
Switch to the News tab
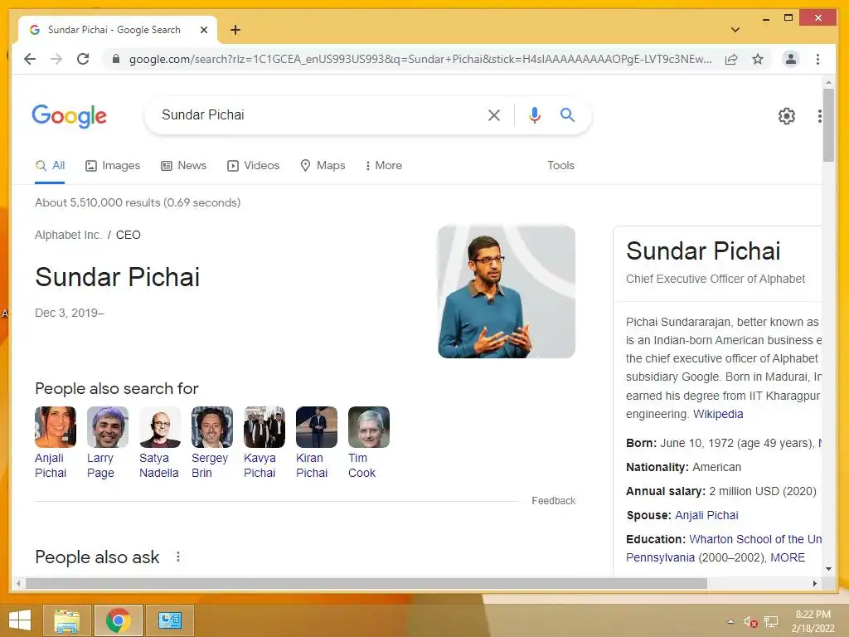click(x=183, y=166)
